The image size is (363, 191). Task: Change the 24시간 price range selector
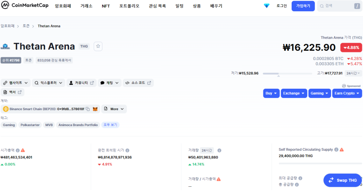[353, 73]
